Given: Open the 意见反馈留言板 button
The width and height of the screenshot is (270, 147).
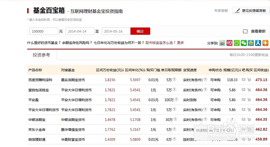Looking at the screenshot, I should [251, 11].
